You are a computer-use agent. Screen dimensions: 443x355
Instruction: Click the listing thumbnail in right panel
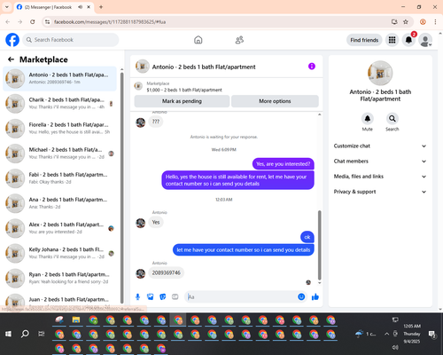[x=380, y=73]
